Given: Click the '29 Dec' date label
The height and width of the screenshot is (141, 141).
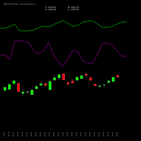Looking at the screenshot, I should [x=113, y=134].
